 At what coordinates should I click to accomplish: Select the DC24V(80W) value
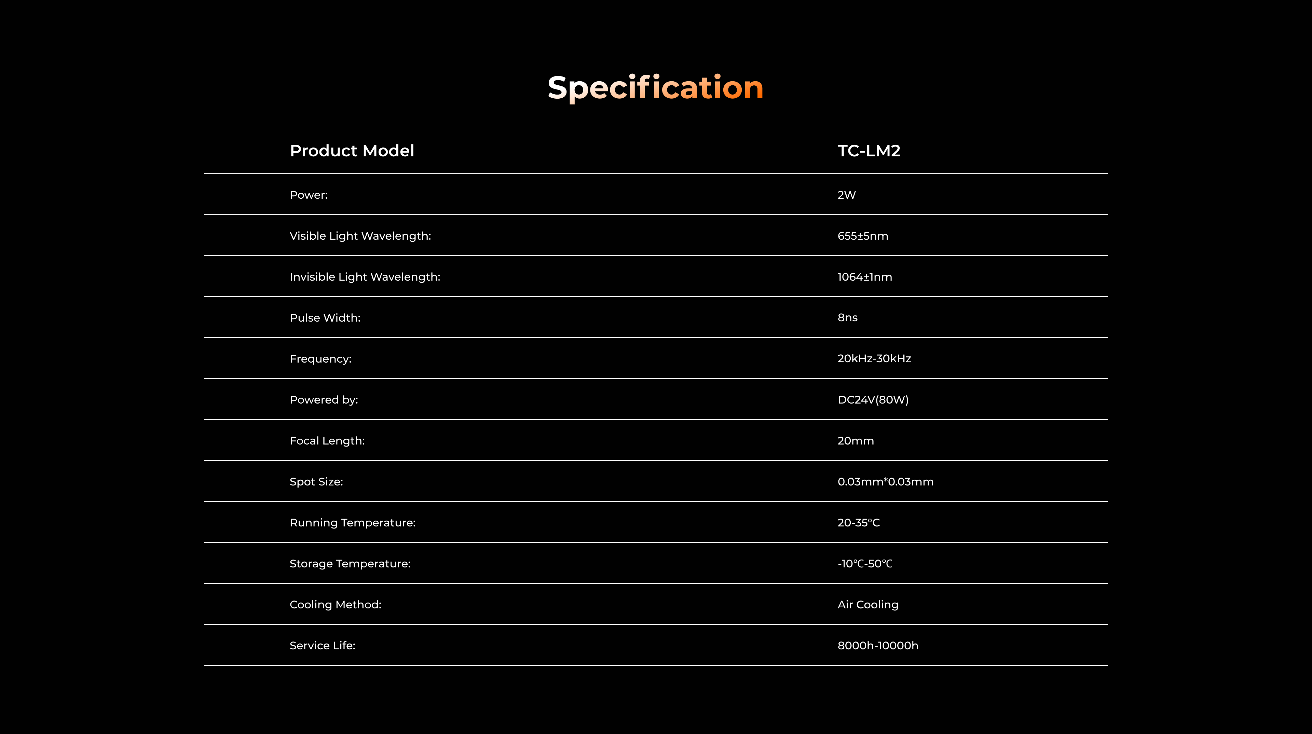click(873, 400)
